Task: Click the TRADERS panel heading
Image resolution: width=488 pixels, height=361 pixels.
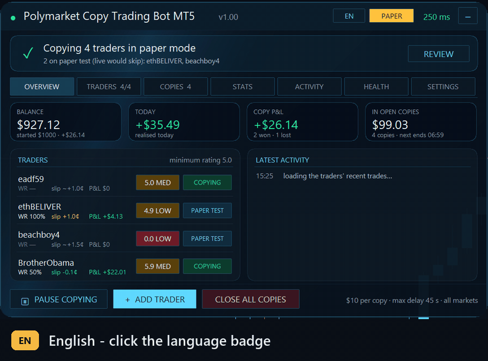Action: click(33, 160)
